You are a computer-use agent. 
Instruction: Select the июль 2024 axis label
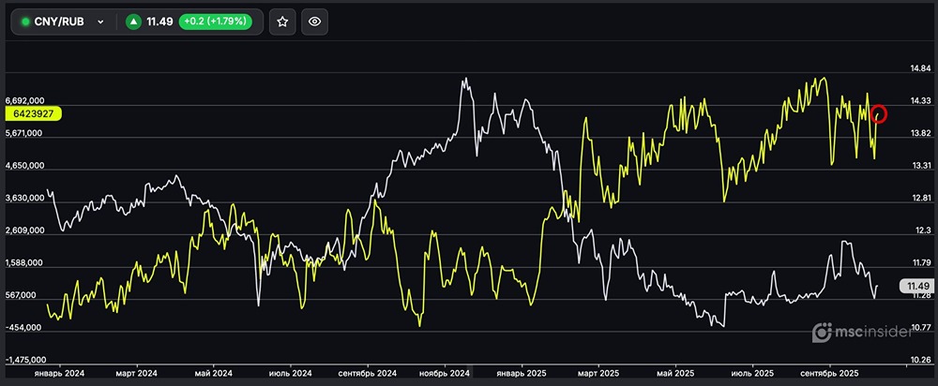click(291, 373)
